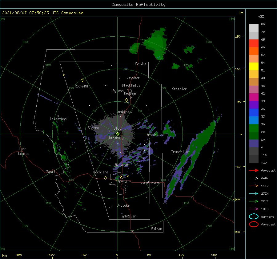Click the red forecast arrow in legend
Image resolution: width=277 pixels, height=259 pixels.
point(254,170)
